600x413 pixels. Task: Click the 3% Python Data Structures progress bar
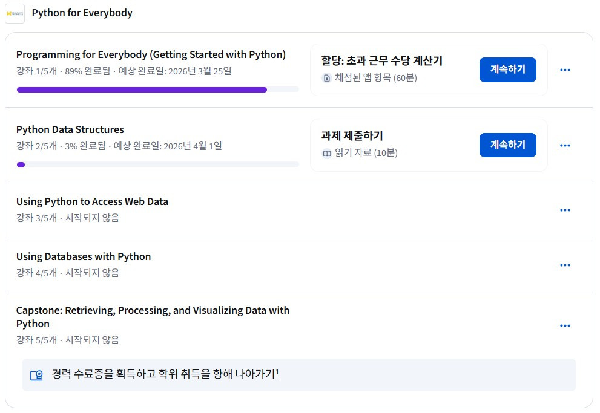click(157, 164)
